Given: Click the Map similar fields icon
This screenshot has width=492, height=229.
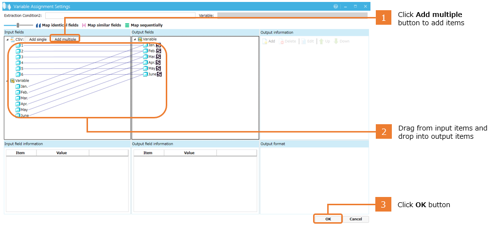Looking at the screenshot, I should (84, 25).
